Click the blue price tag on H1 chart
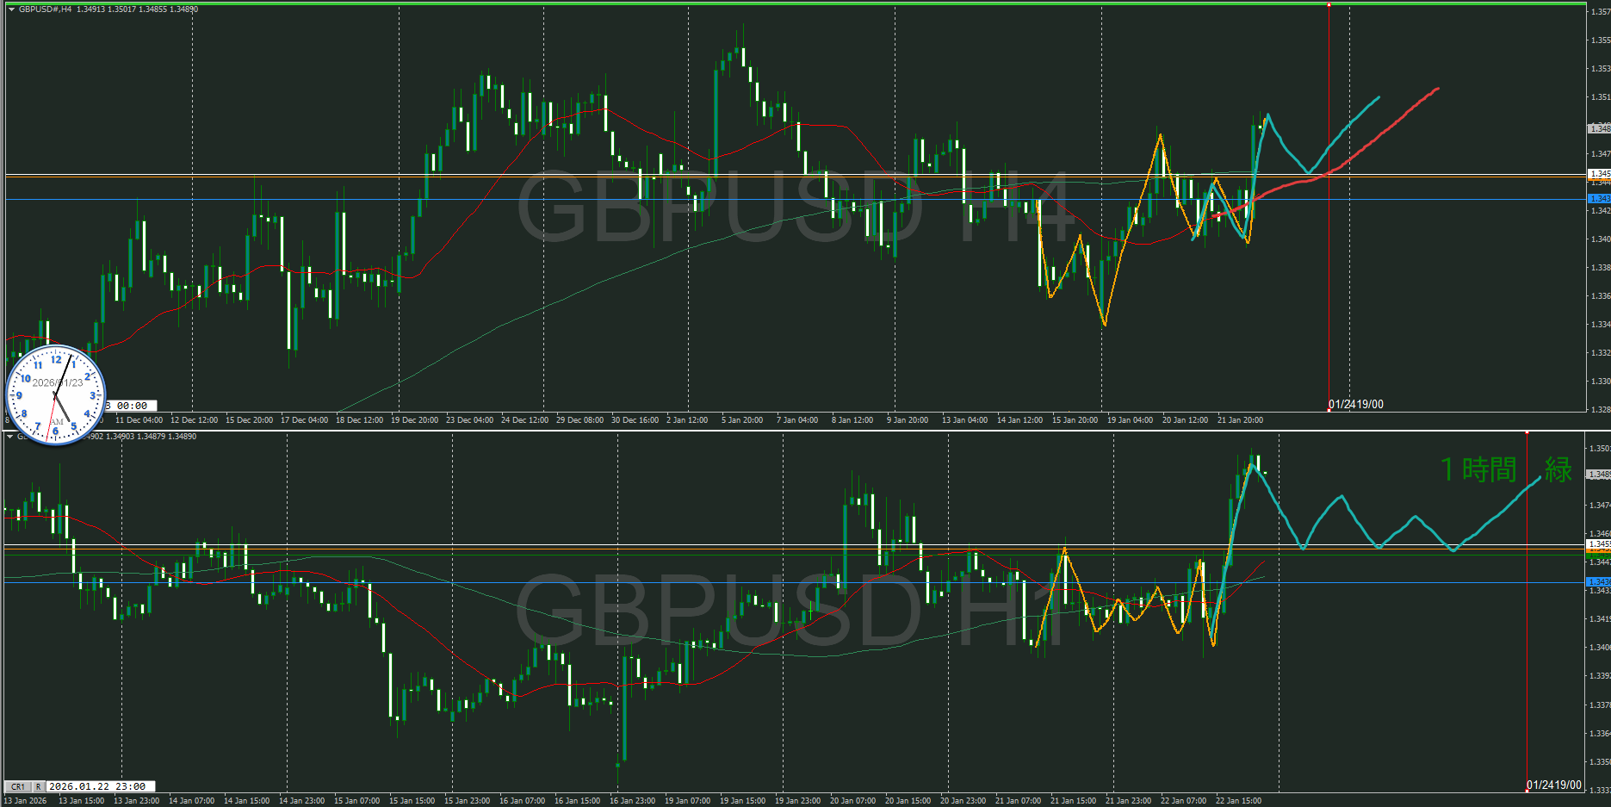This screenshot has width=1611, height=807. coord(1599,582)
